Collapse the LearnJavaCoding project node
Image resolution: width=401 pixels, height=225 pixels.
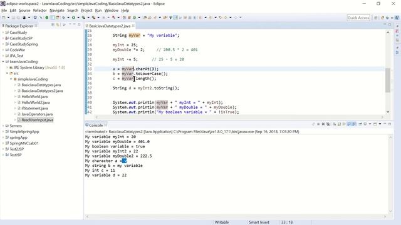(x=3, y=62)
